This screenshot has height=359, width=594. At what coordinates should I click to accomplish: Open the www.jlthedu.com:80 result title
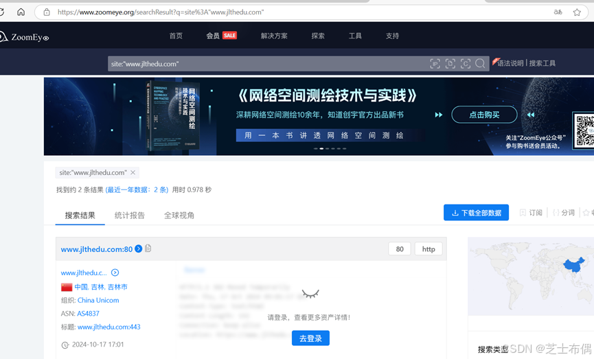click(x=97, y=249)
